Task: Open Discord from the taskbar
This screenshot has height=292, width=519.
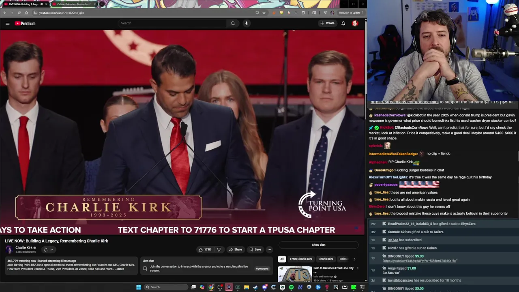Action: click(x=264, y=287)
